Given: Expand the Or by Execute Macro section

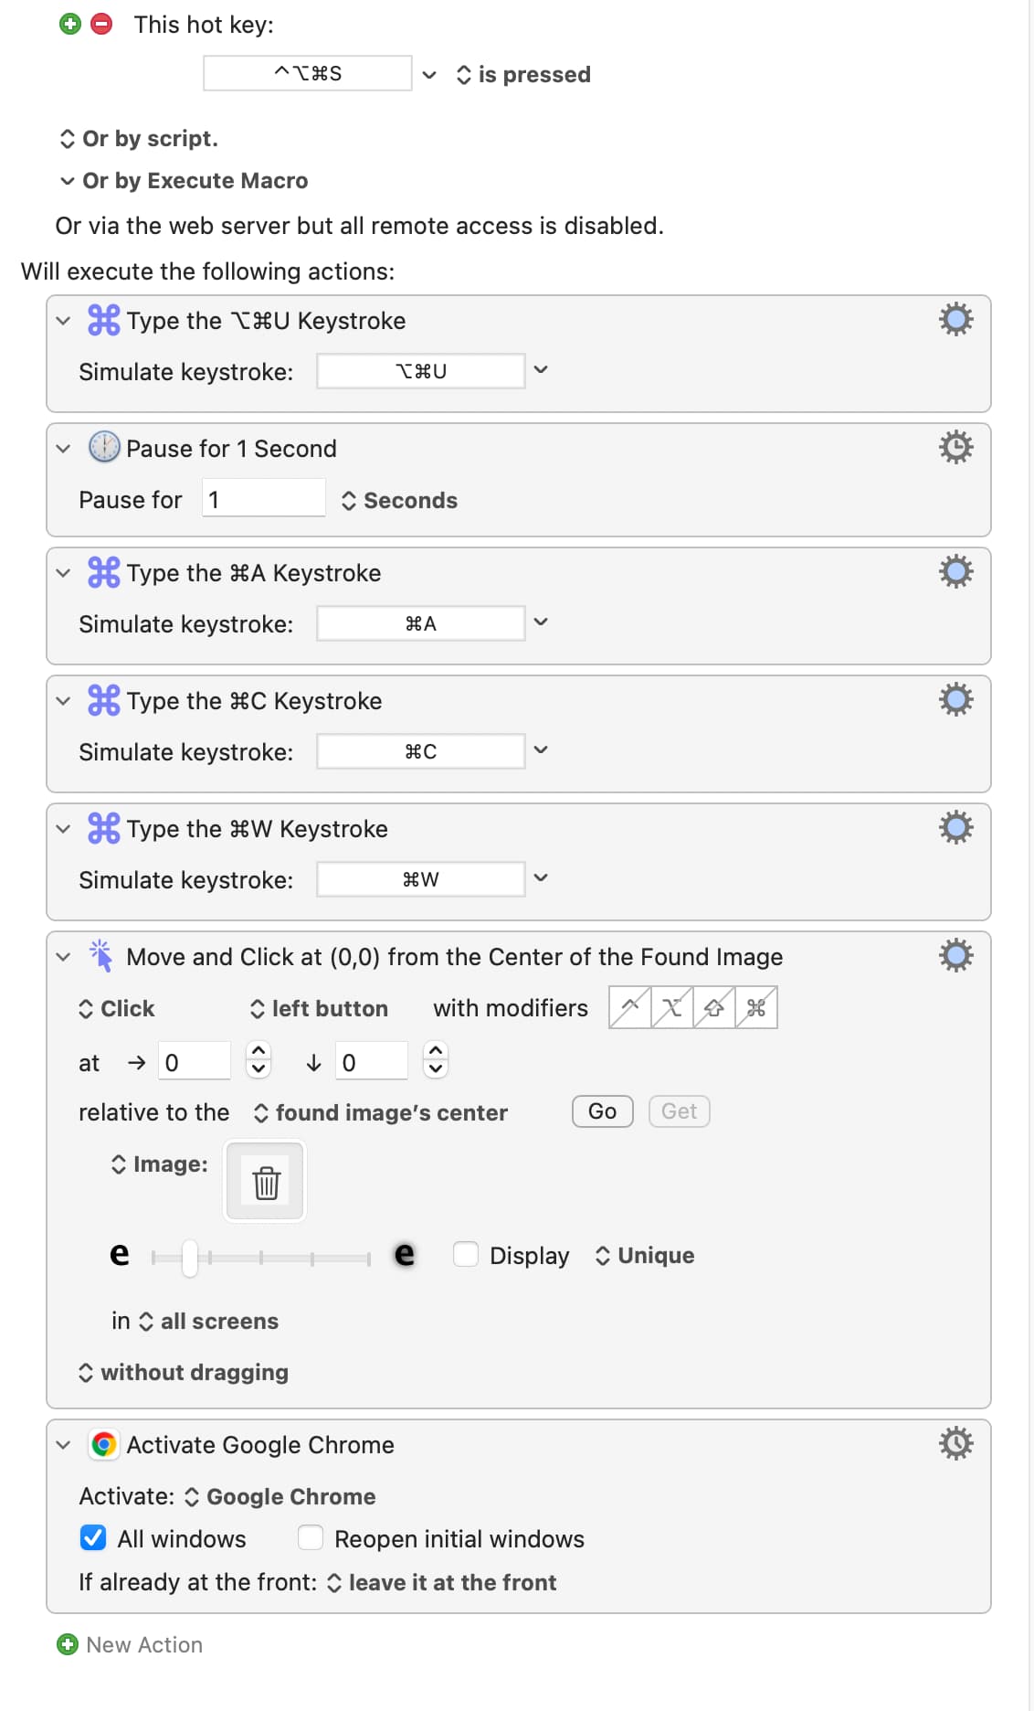Looking at the screenshot, I should click(x=67, y=181).
